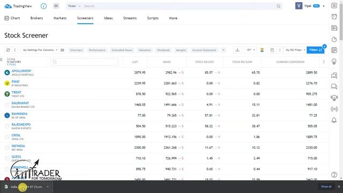Open column options three-dot icon
The width and height of the screenshot is (343, 193).
(x=324, y=62)
